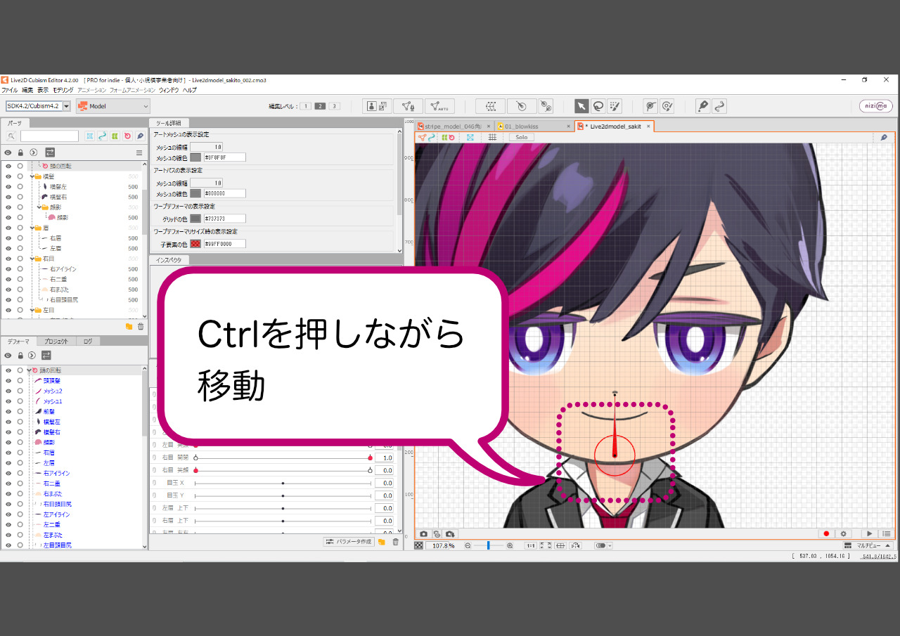Image resolution: width=900 pixels, height=636 pixels.
Task: Click the zoom out magnifier icon
Action: [468, 545]
